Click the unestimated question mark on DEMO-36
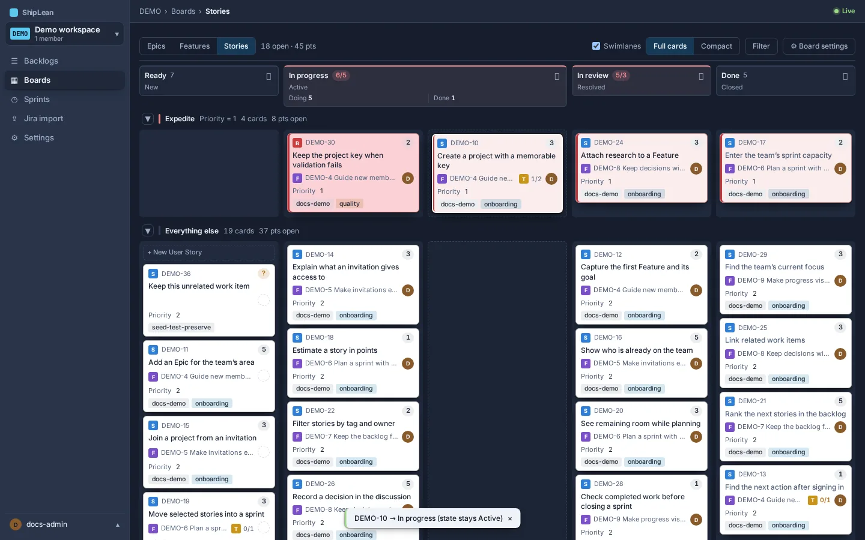The height and width of the screenshot is (540, 865). coord(263,274)
